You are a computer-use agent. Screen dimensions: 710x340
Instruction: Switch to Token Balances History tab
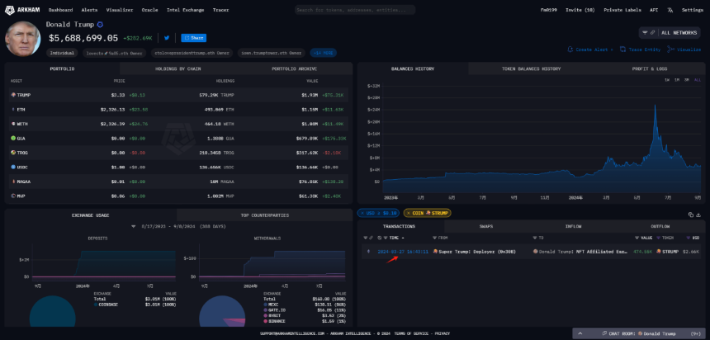531,68
